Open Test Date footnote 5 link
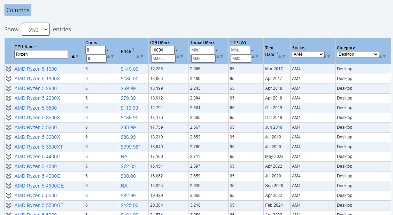 [x=276, y=53]
